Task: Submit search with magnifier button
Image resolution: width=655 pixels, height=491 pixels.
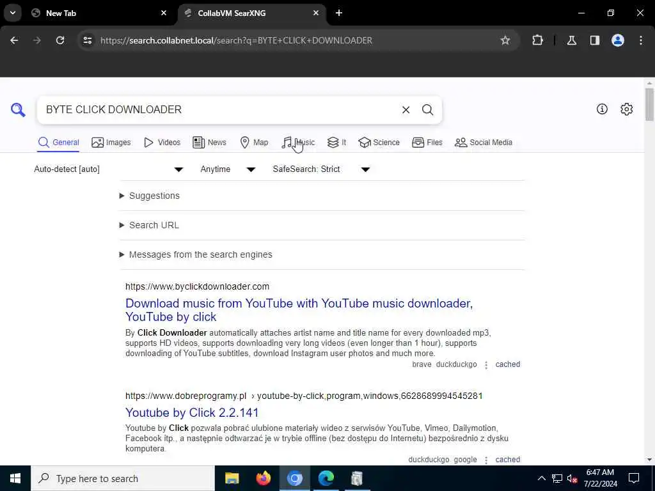Action: [x=427, y=110]
